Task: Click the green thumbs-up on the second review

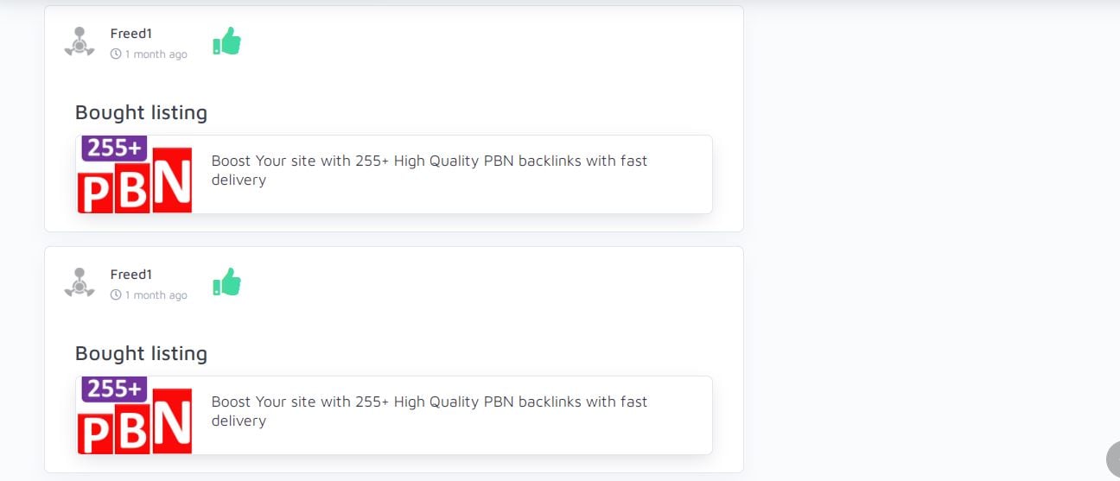Action: (x=227, y=282)
